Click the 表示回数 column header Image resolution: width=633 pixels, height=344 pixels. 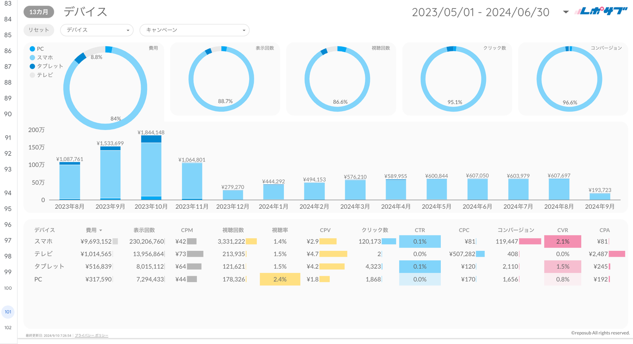point(145,230)
